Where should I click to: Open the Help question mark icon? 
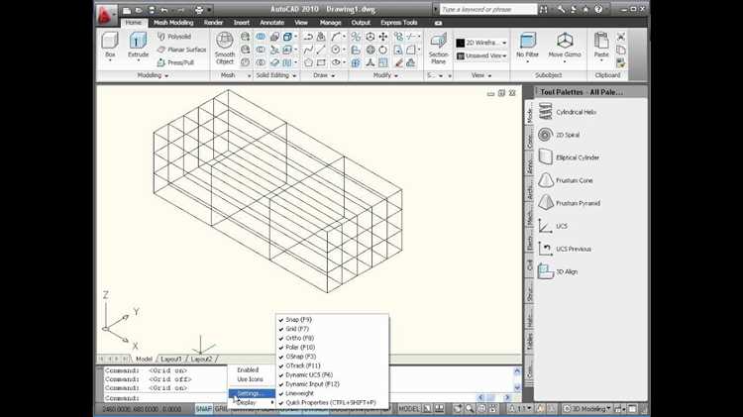598,10
